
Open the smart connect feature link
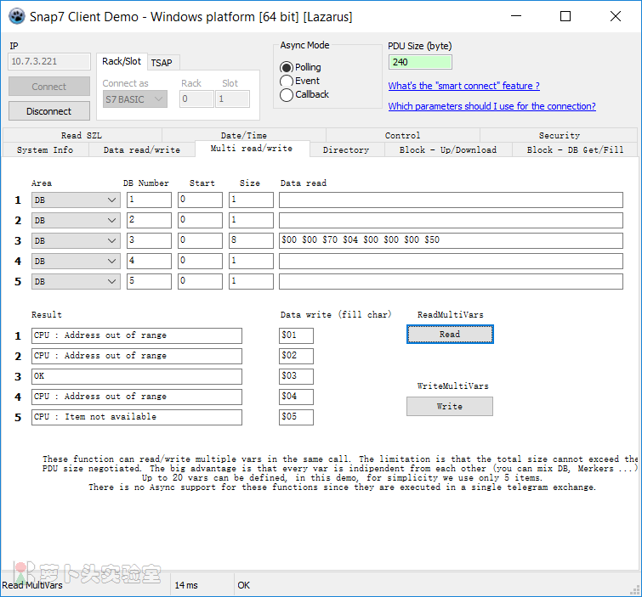click(x=464, y=86)
